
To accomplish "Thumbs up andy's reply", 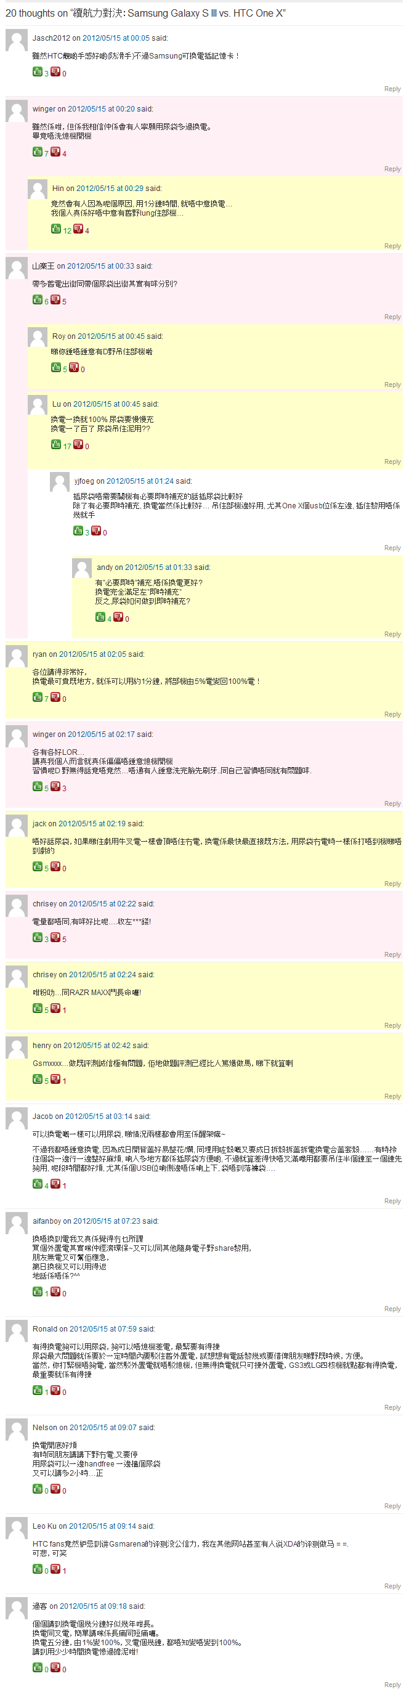I will coord(100,617).
